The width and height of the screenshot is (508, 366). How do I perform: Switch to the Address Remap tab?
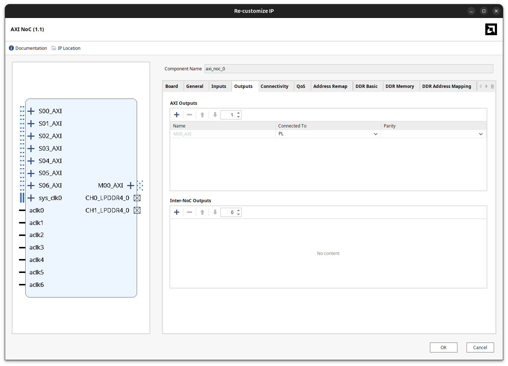330,86
